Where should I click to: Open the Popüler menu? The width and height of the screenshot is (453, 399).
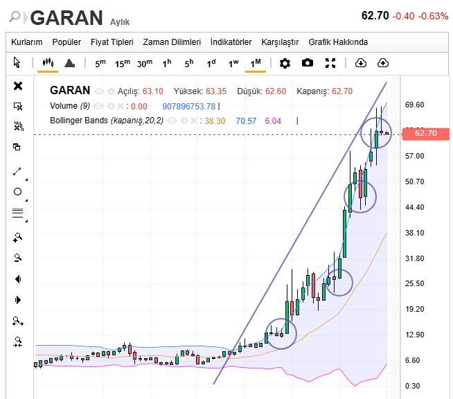[x=66, y=42]
